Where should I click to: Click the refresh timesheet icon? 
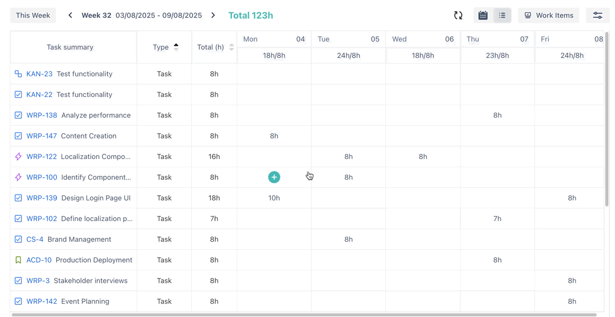pos(458,15)
